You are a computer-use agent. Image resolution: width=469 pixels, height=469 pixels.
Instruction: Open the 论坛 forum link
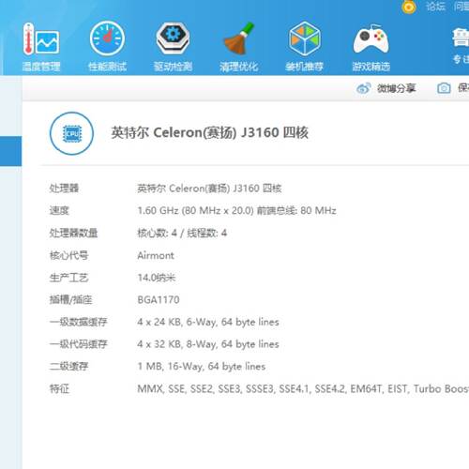click(435, 7)
